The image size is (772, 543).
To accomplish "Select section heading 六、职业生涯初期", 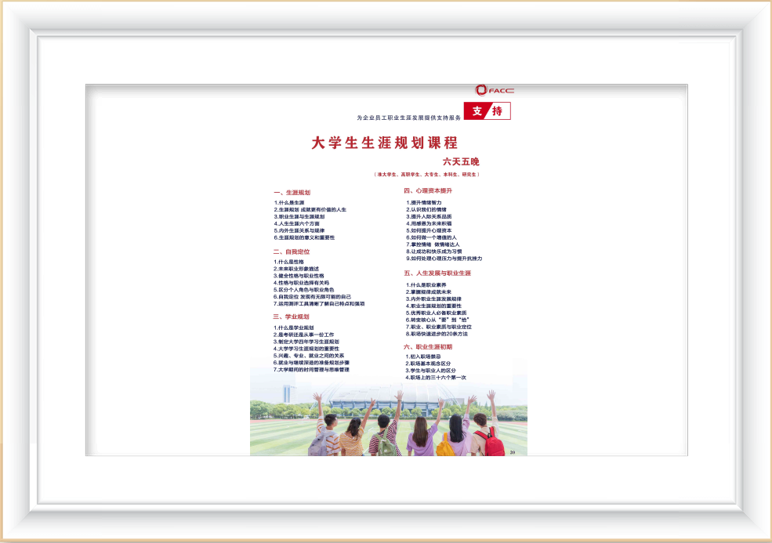I will (429, 346).
